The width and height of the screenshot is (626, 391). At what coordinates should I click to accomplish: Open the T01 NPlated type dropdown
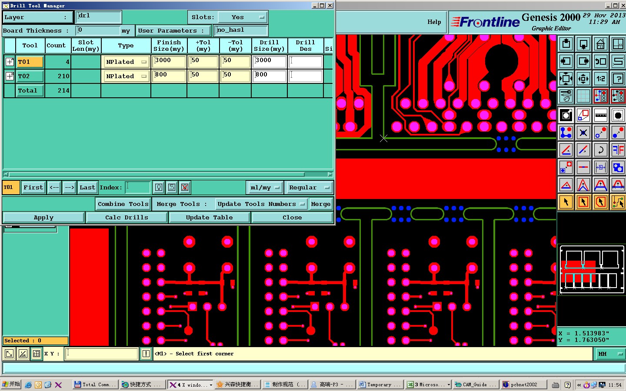[x=126, y=62]
